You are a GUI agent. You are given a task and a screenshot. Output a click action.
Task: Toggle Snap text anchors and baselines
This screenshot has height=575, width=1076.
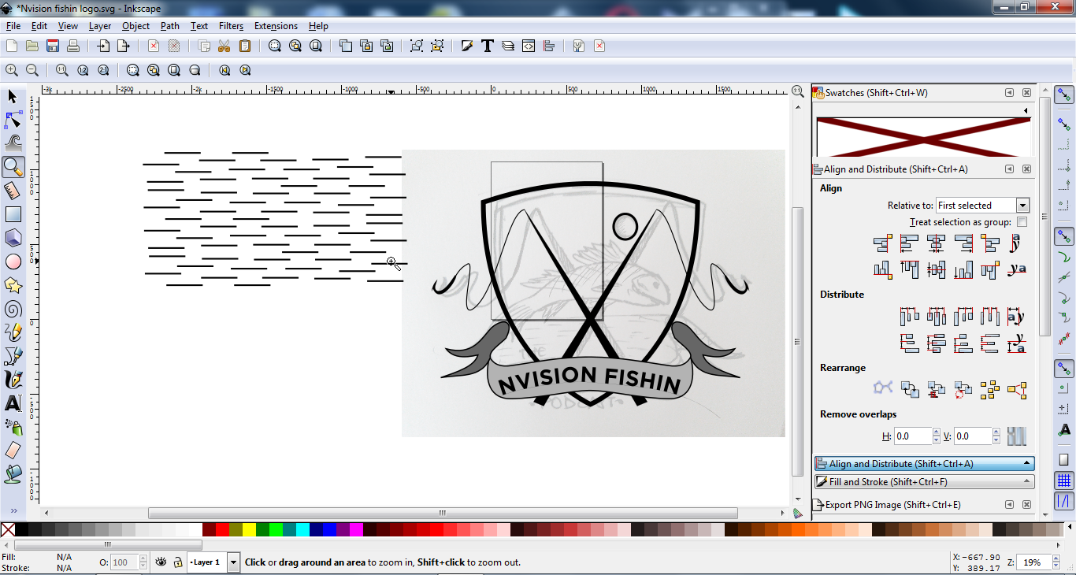pyautogui.click(x=1064, y=429)
